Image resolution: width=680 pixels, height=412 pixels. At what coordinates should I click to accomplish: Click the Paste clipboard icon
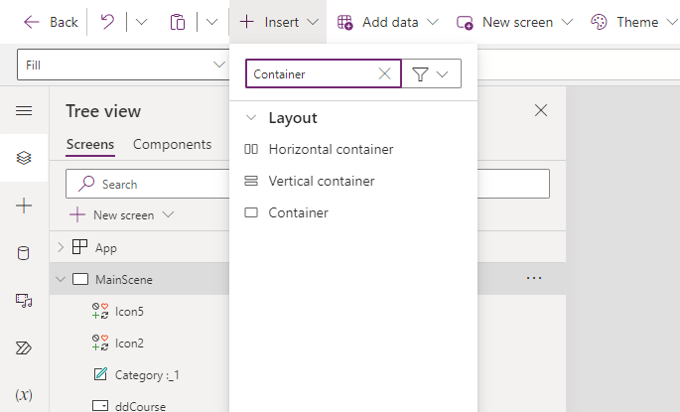coord(178,22)
